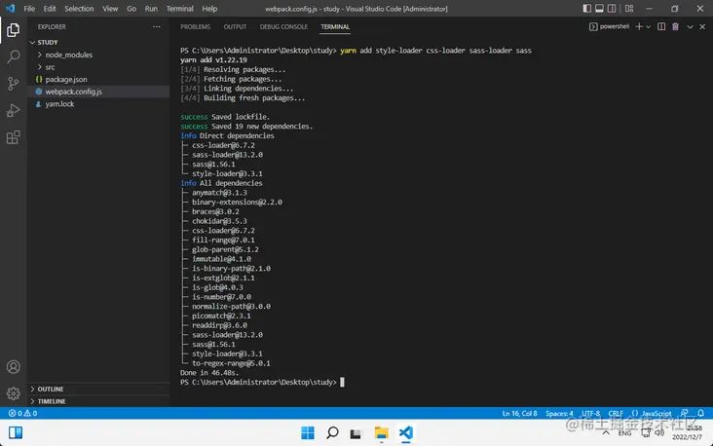Change UTF-8 encoding in status bar
Image resolution: width=713 pixels, height=446 pixels.
(x=590, y=413)
